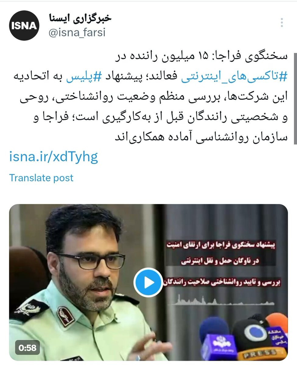Click the caption بررسی و تایید روانشناختی
This screenshot has width=297, height=365.
click(x=223, y=282)
